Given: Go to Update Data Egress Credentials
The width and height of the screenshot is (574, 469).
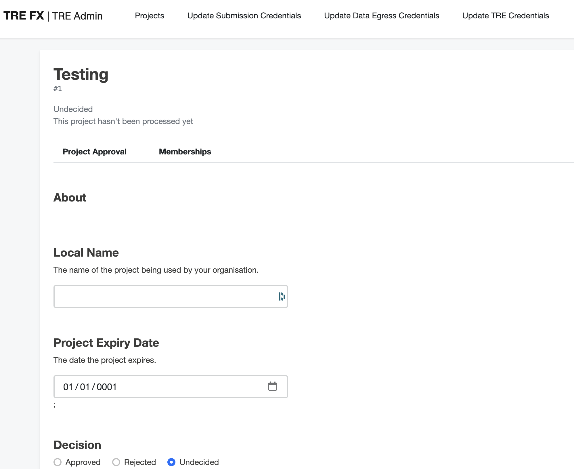Looking at the screenshot, I should (382, 15).
